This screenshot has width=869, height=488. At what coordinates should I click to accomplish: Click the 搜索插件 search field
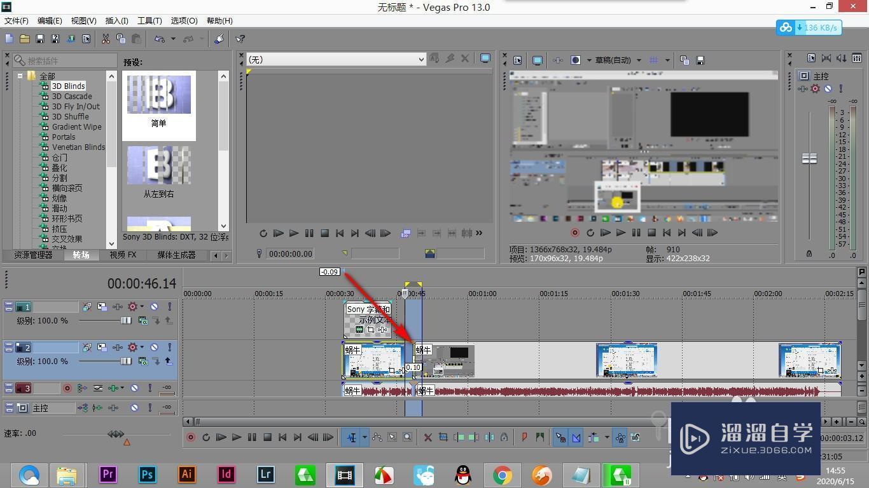coord(65,60)
